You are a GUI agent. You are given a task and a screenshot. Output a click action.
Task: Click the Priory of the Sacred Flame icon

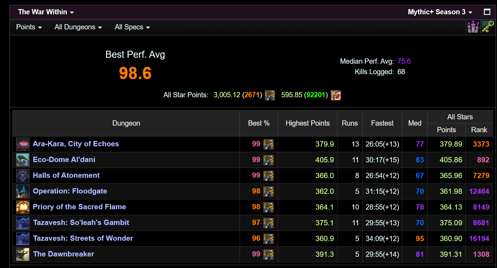23,207
